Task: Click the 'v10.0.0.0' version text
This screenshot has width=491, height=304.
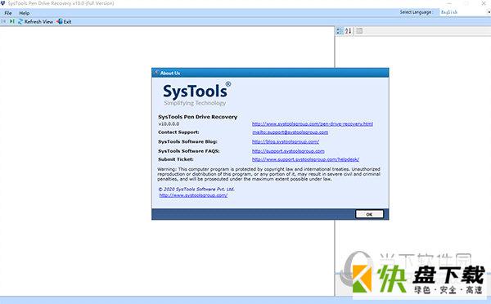Action: [169, 124]
